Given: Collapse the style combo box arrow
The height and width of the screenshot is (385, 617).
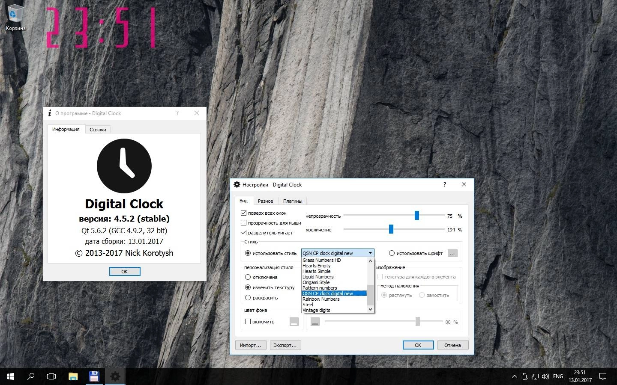Looking at the screenshot, I should 370,253.
